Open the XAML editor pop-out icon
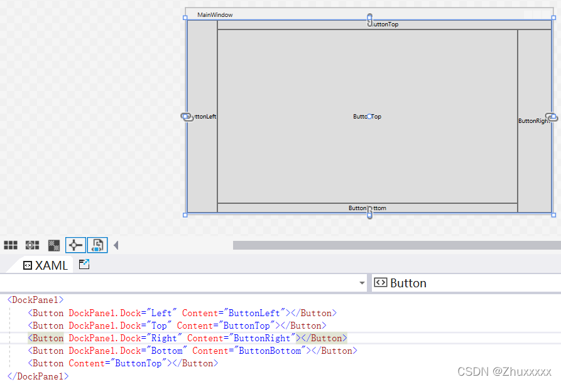Image resolution: width=561 pixels, height=382 pixels. (84, 264)
